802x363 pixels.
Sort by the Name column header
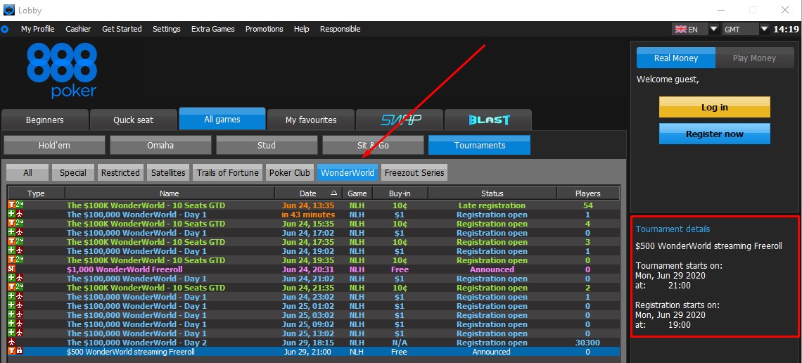coord(170,193)
